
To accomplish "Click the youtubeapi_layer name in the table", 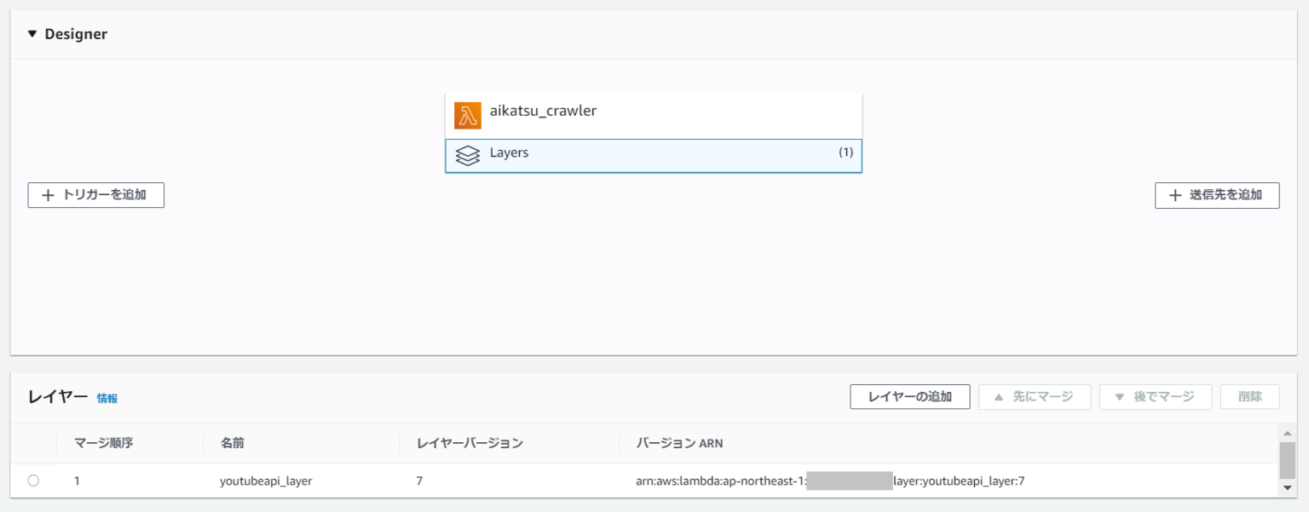I will [266, 480].
